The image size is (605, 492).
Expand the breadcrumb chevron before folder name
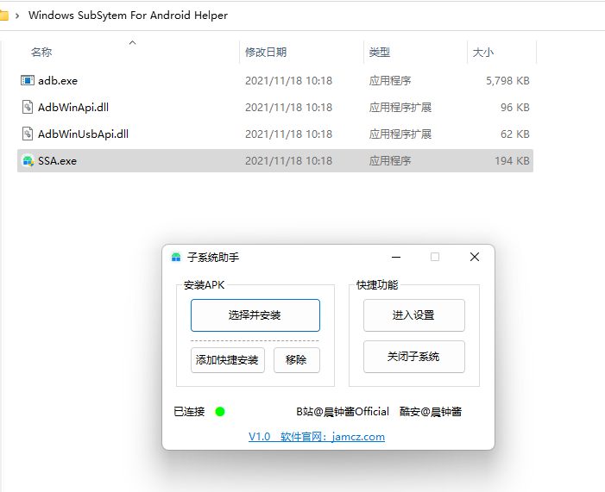17,16
